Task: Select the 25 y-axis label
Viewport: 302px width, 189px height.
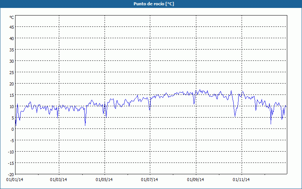Action: (x=12, y=73)
